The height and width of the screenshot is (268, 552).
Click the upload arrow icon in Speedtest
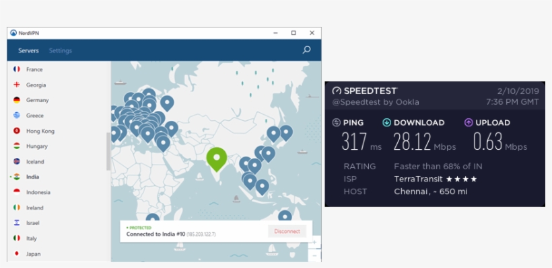pos(469,123)
